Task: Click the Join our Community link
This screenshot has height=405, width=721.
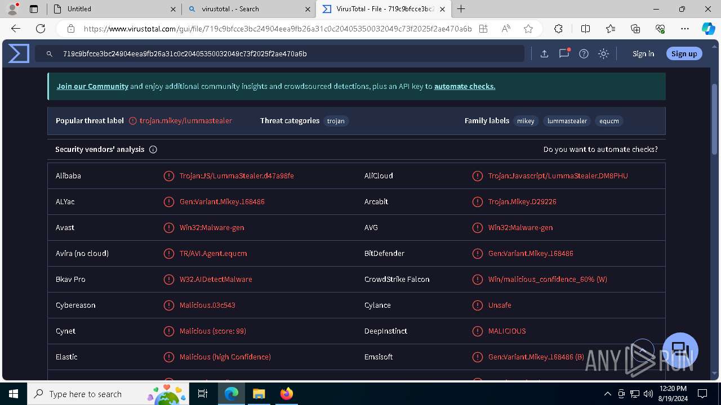Action: click(x=92, y=86)
